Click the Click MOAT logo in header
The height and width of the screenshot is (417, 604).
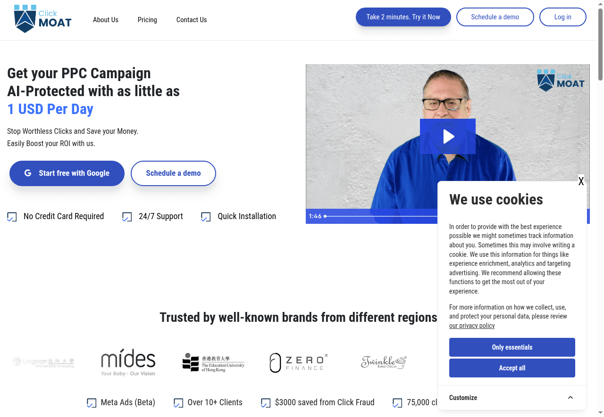pos(42,19)
